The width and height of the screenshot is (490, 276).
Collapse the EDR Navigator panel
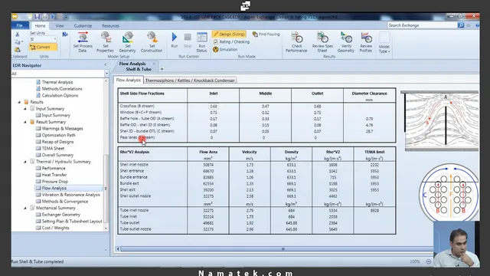pos(106,65)
